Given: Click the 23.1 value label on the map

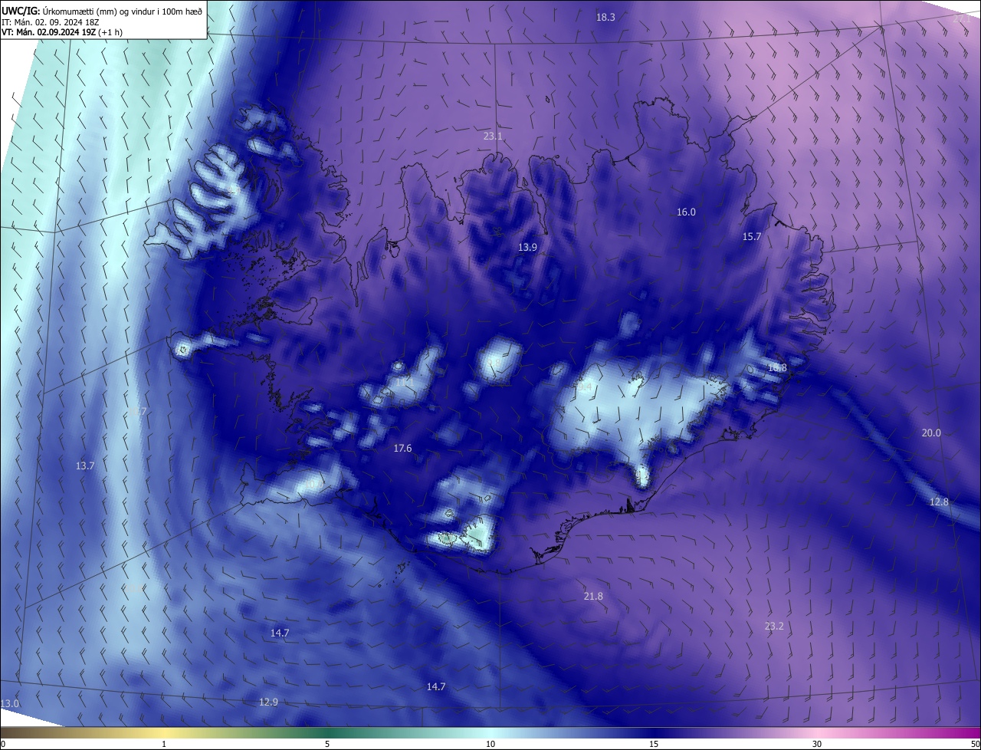Looking at the screenshot, I should coord(493,136).
